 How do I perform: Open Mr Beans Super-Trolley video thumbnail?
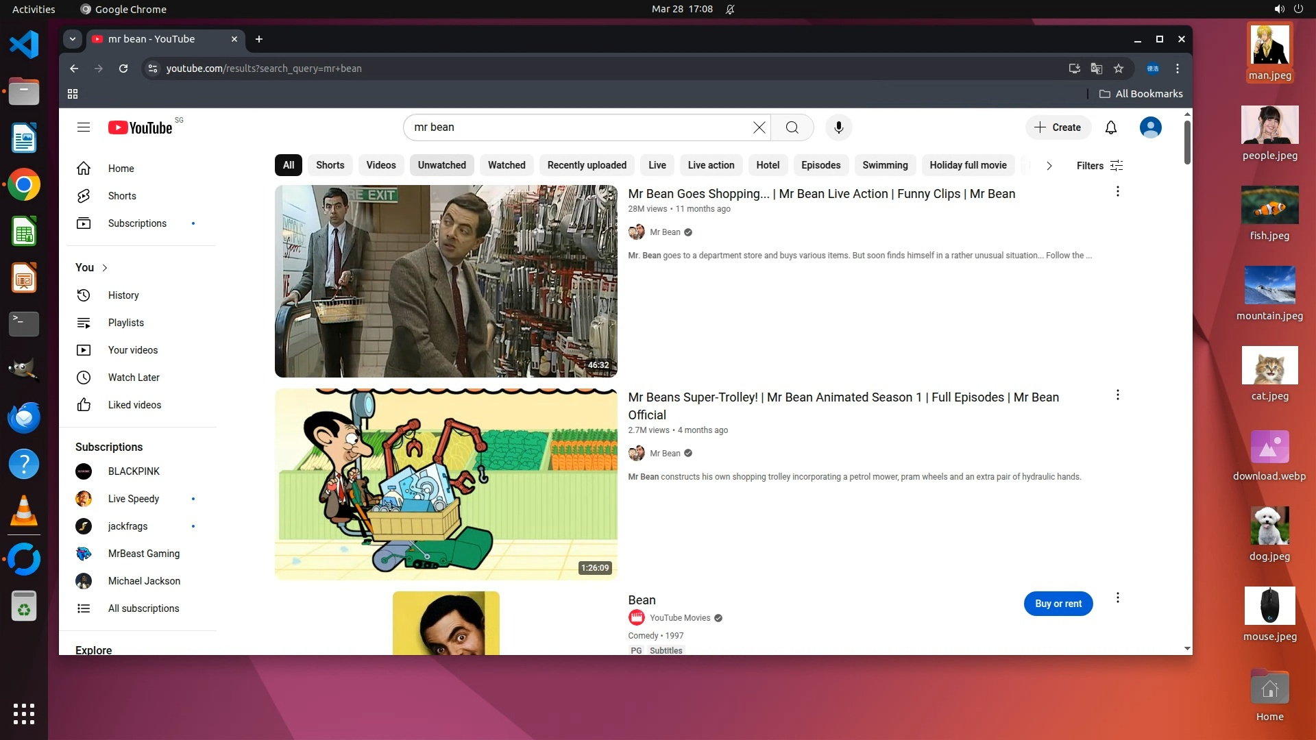click(x=446, y=484)
